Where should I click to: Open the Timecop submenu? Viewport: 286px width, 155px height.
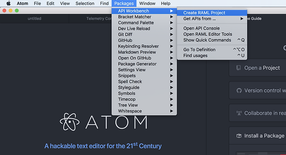click(x=144, y=99)
